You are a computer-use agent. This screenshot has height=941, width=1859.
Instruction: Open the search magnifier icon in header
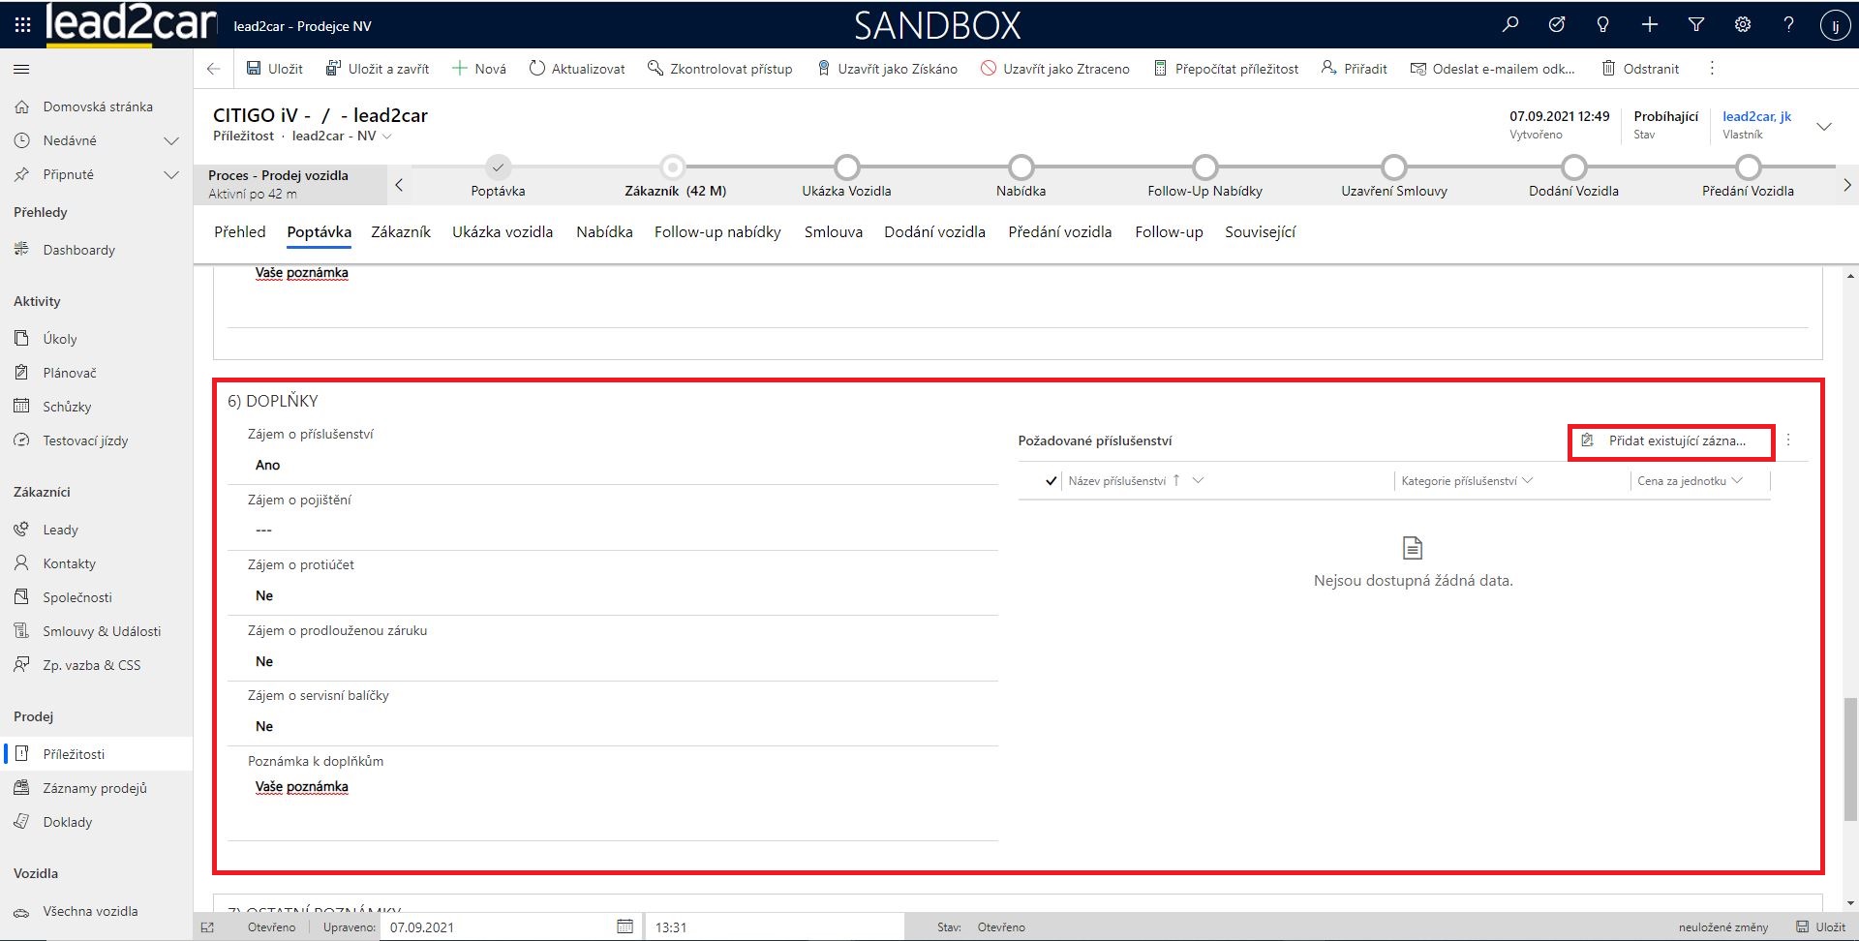click(1509, 25)
